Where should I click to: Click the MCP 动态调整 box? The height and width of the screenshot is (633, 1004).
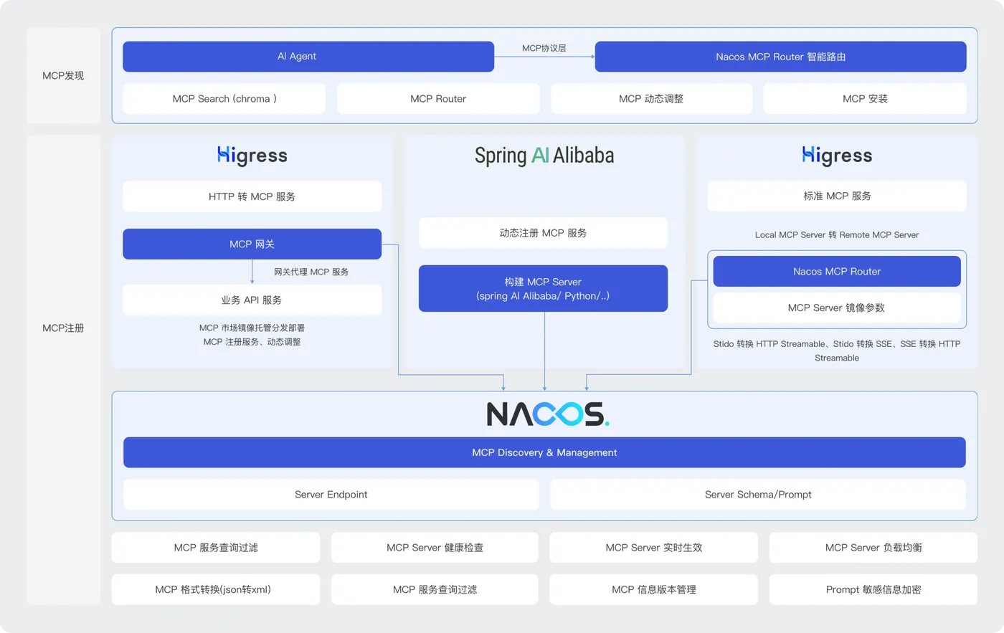pyautogui.click(x=651, y=99)
